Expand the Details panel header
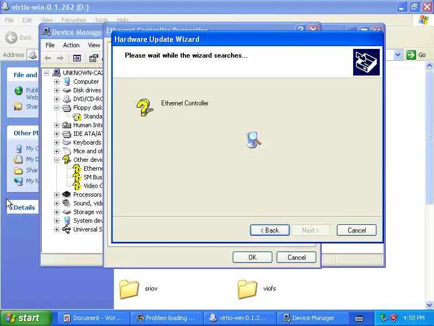This screenshot has height=326, width=434. (x=22, y=208)
